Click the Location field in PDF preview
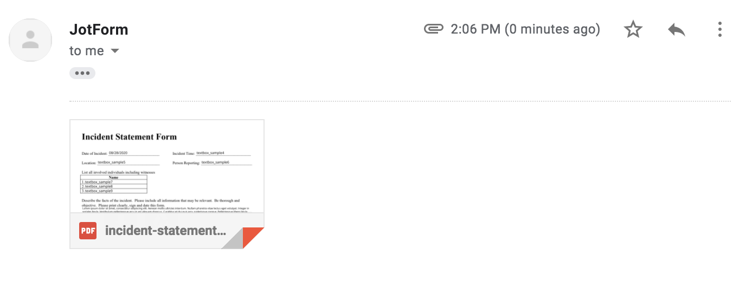This screenshot has height=287, width=733. pyautogui.click(x=128, y=162)
